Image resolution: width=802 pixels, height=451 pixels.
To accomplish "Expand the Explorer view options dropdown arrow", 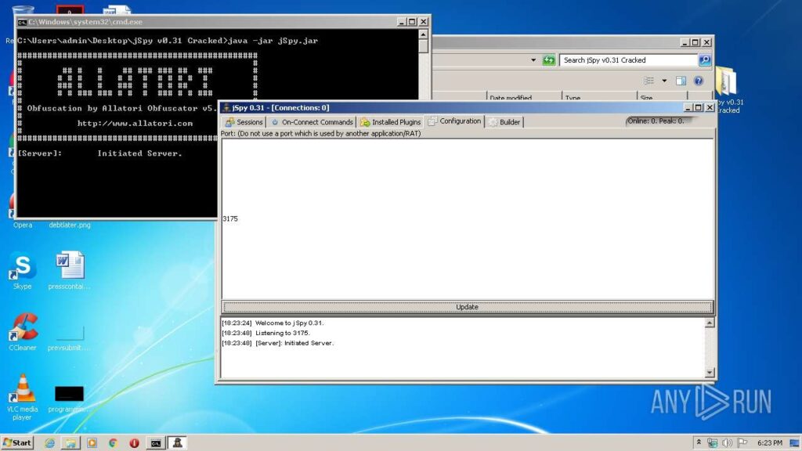I will point(664,81).
